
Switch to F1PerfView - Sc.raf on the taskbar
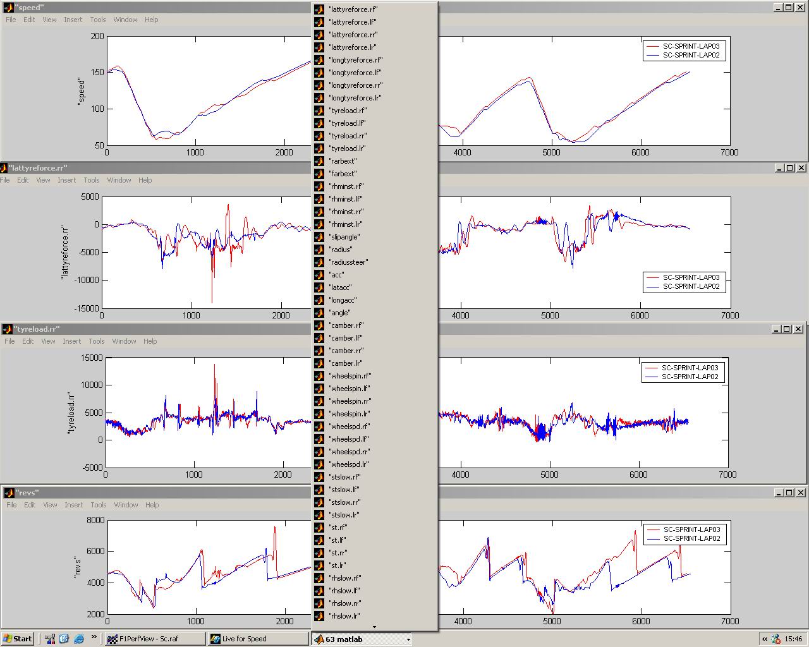pyautogui.click(x=154, y=639)
